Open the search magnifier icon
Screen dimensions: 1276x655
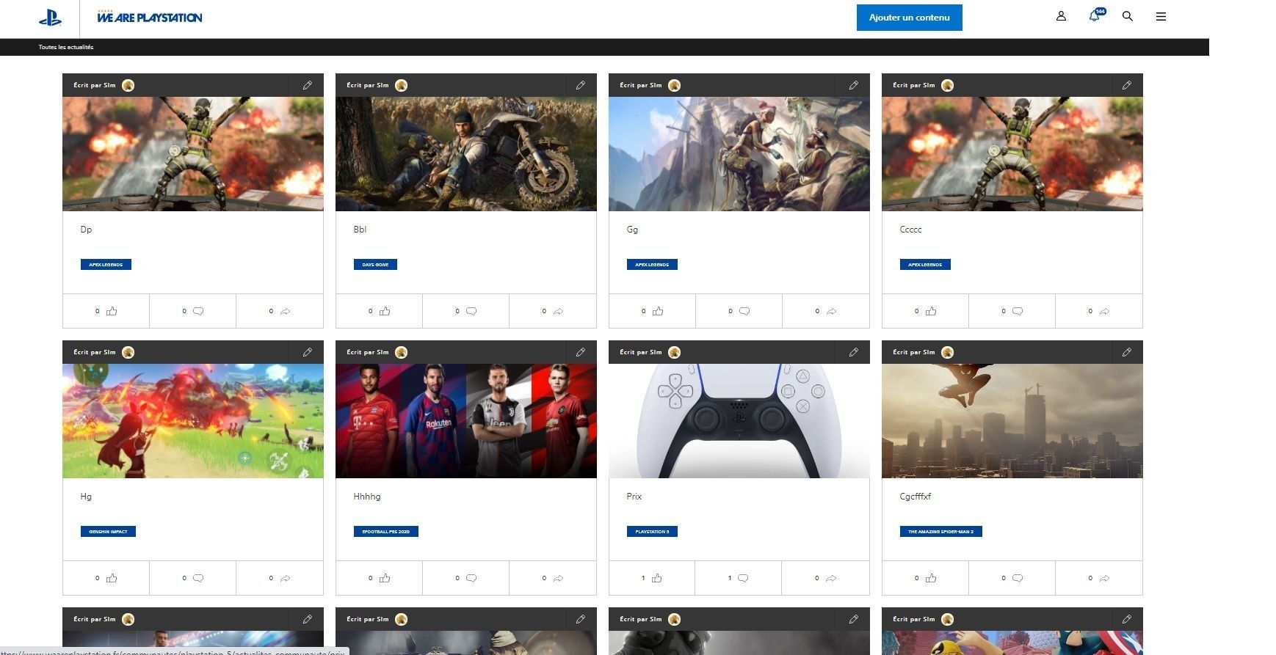pos(1128,16)
